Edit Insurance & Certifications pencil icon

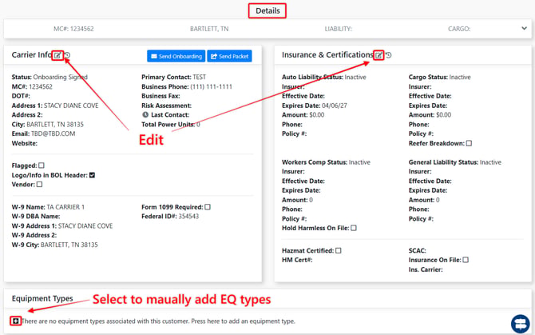[x=378, y=55]
